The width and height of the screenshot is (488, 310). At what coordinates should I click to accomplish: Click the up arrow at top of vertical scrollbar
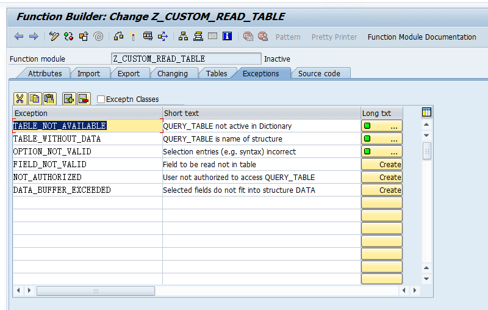[x=426, y=124]
